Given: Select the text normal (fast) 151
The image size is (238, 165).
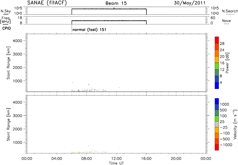Looking at the screenshot, I should coord(90,29).
